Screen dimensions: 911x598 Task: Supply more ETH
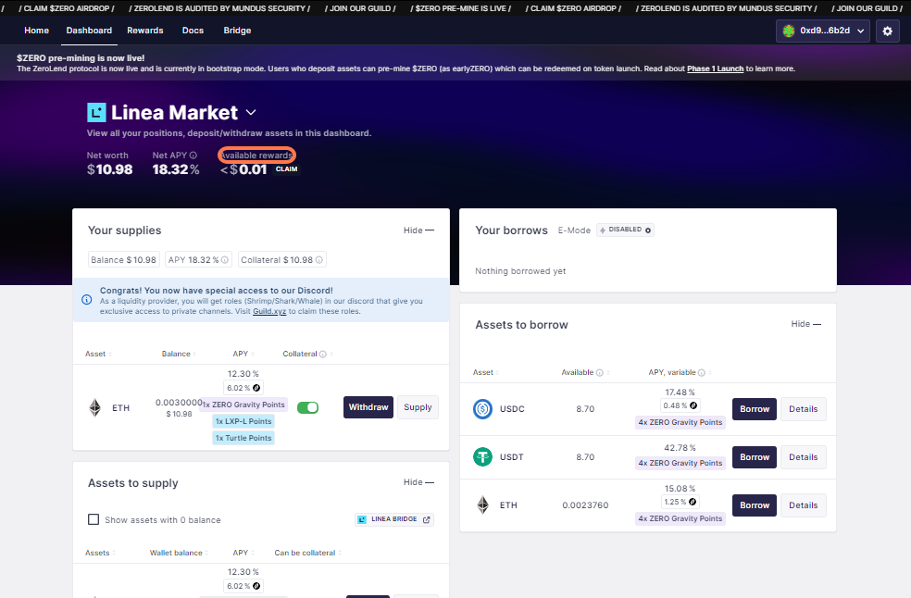[x=418, y=407]
